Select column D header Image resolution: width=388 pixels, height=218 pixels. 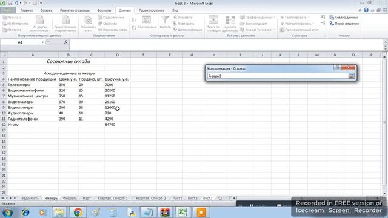(117, 55)
